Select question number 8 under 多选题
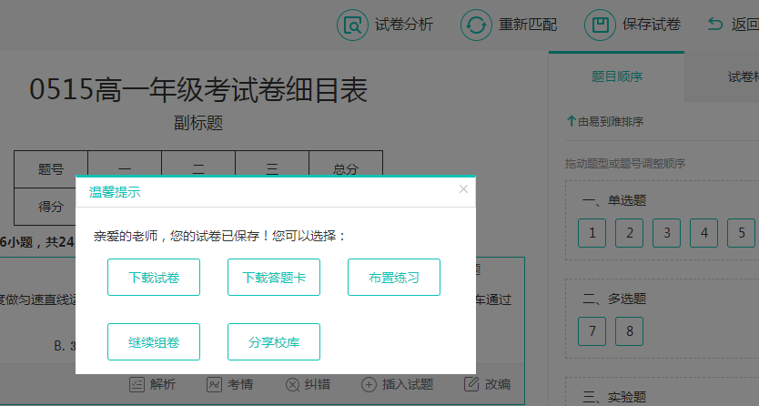 [629, 331]
